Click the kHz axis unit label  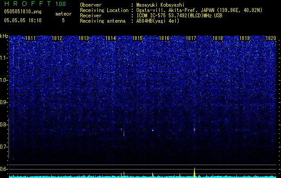click(x=4, y=36)
